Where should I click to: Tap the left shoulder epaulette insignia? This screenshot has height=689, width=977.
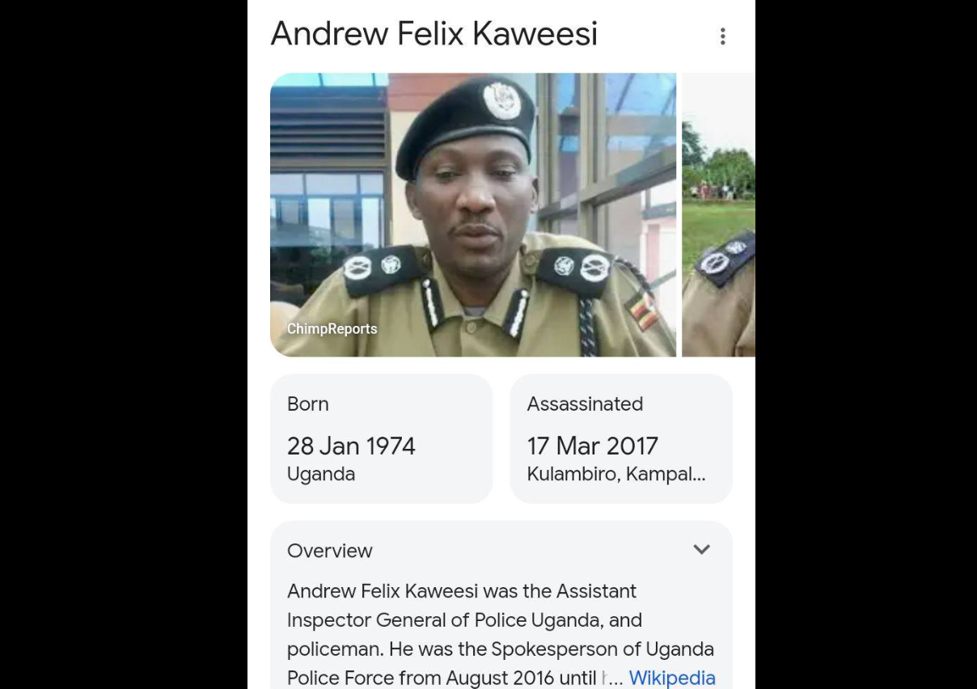coord(374,266)
